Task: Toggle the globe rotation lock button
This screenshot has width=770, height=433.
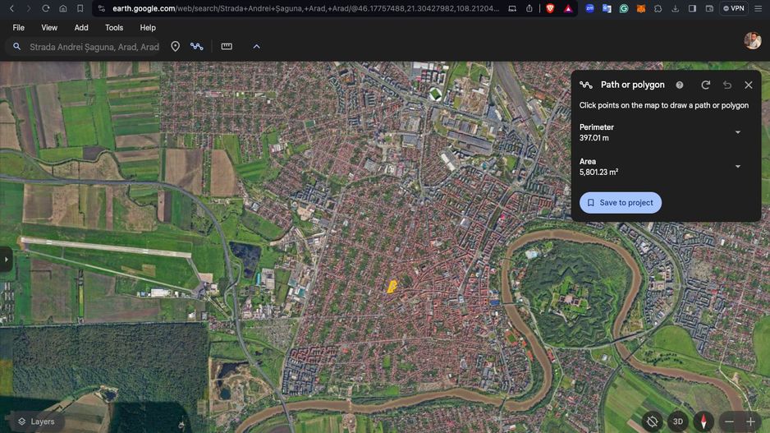Action: 652,421
